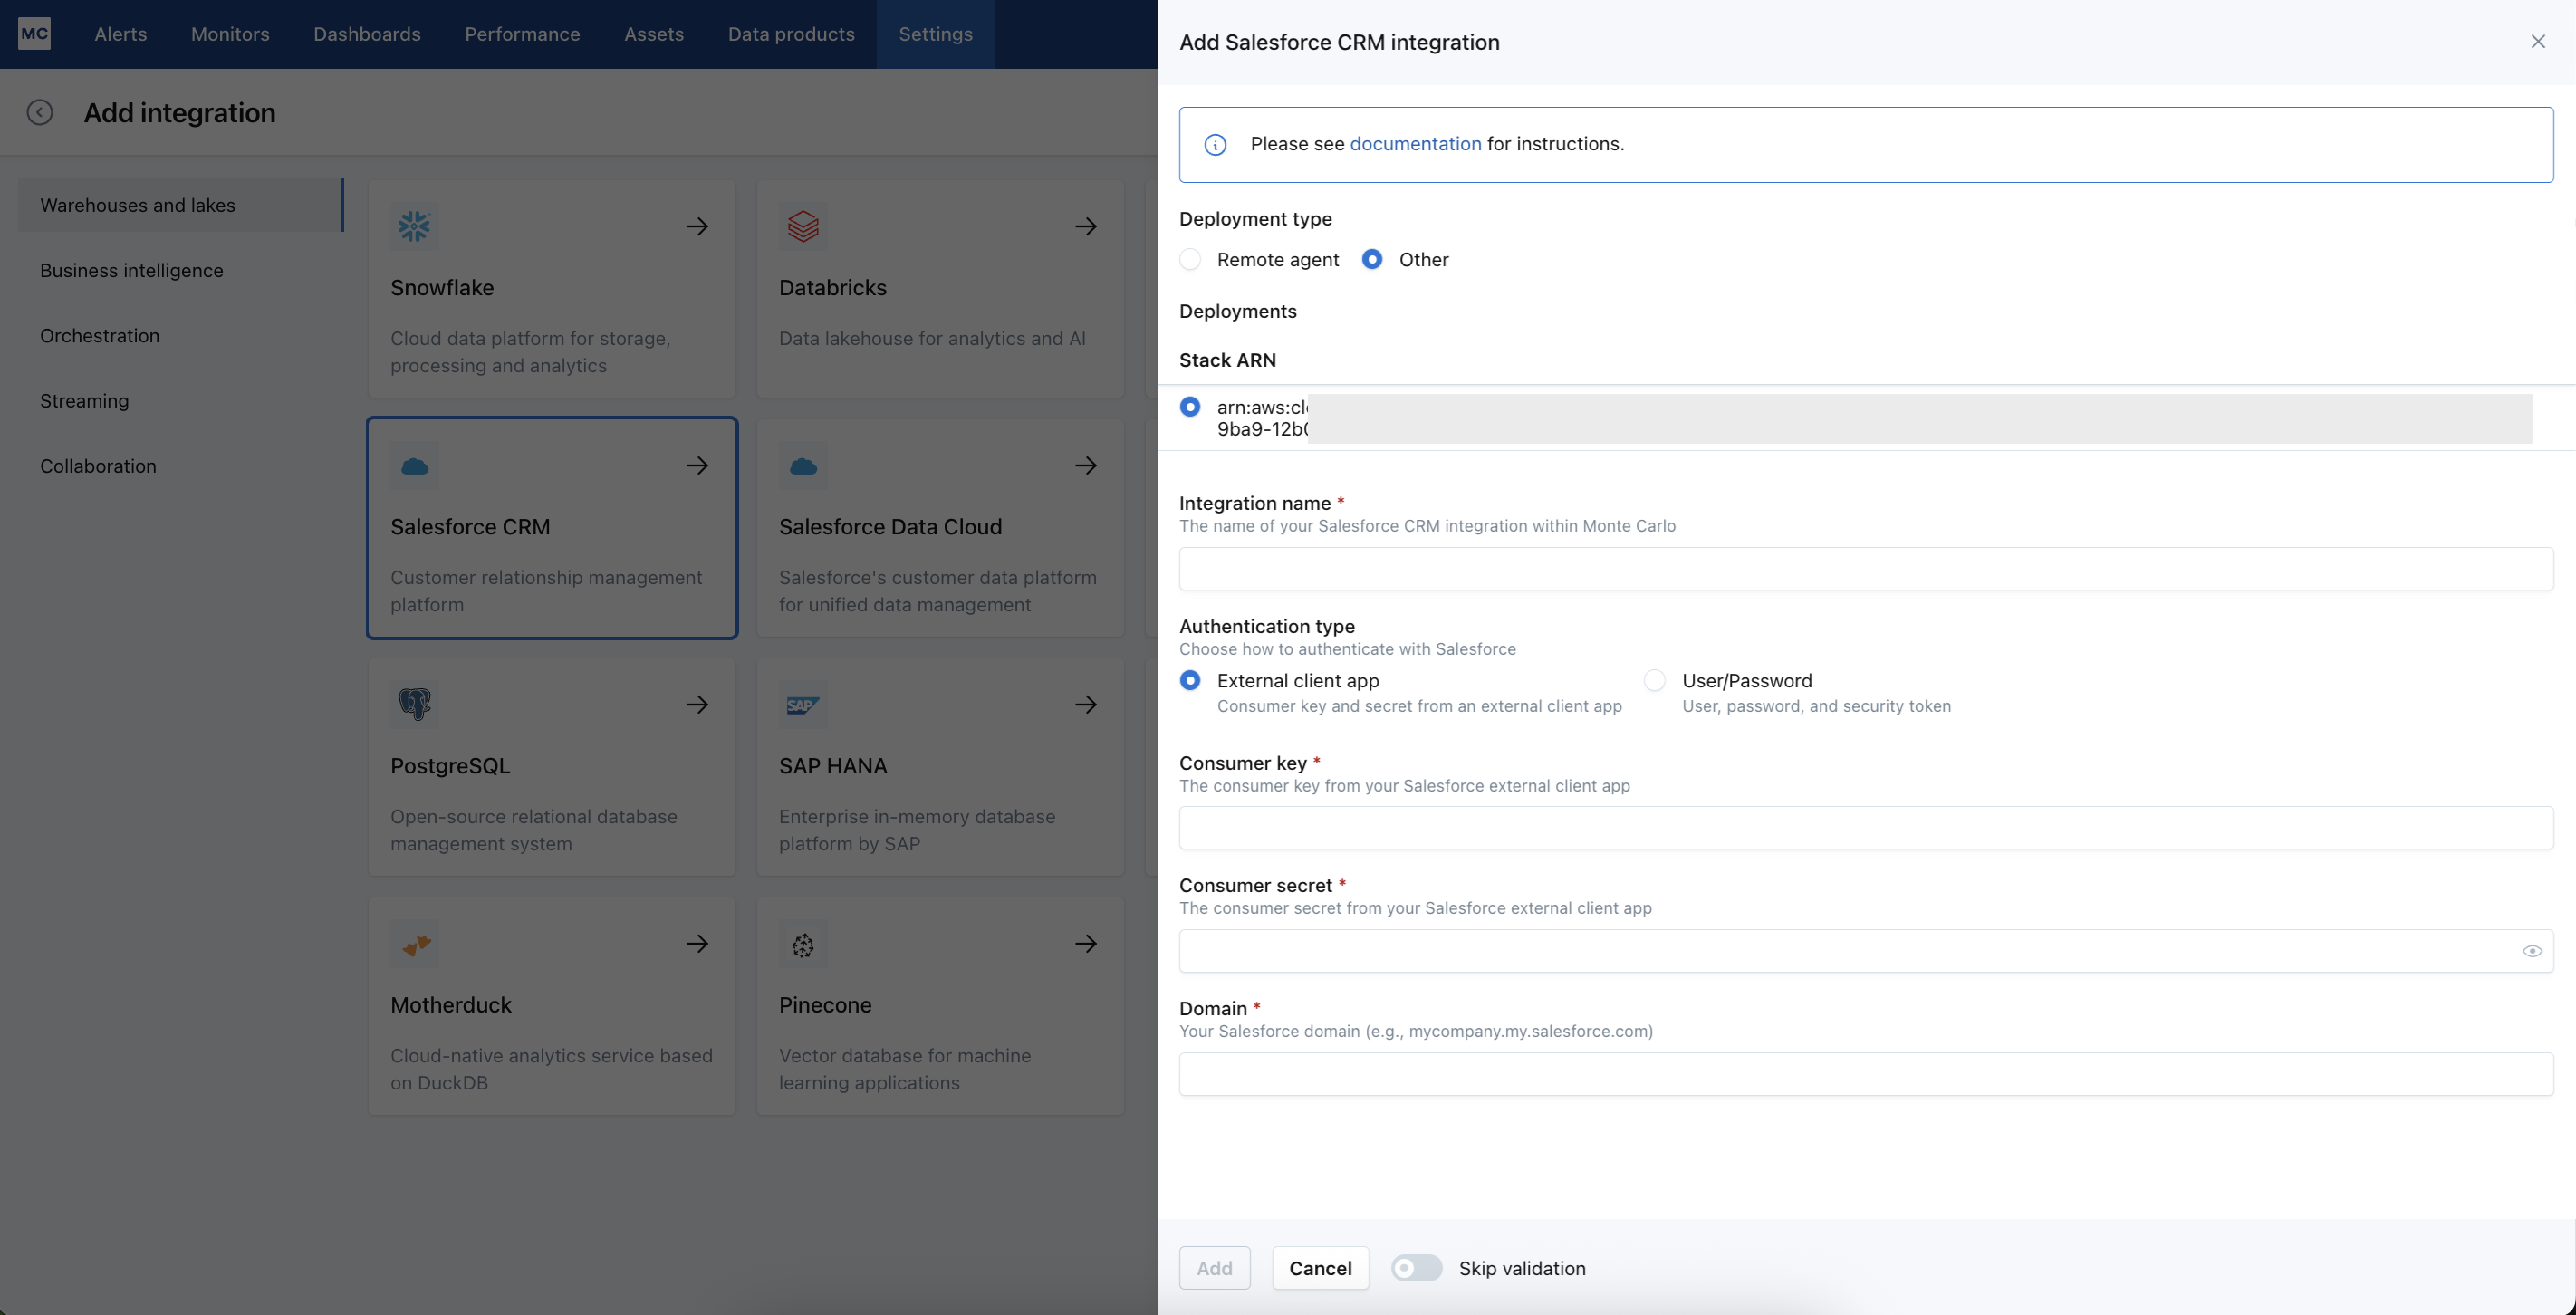Screen dimensions: 2576x1315
Task: Open the Settings tab
Action: click(x=935, y=34)
